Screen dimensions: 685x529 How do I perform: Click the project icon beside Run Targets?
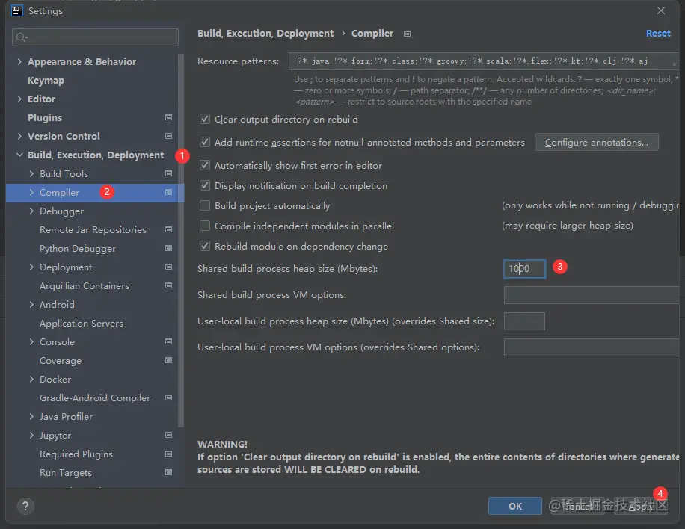coord(168,472)
